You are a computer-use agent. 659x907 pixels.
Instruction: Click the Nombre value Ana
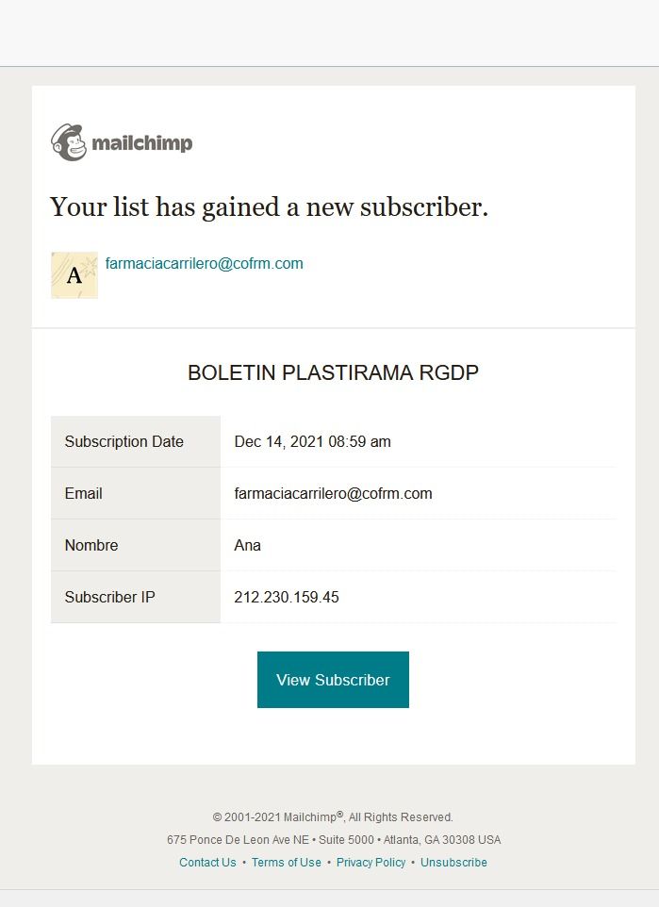[248, 546]
